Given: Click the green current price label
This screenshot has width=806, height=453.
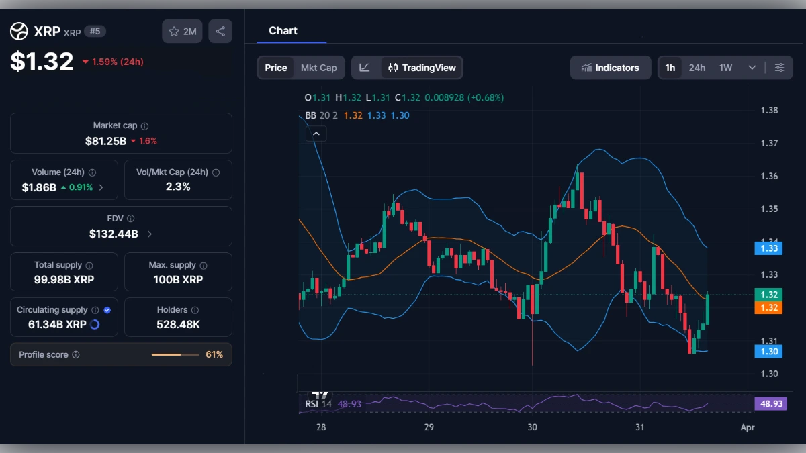Looking at the screenshot, I should click(770, 294).
